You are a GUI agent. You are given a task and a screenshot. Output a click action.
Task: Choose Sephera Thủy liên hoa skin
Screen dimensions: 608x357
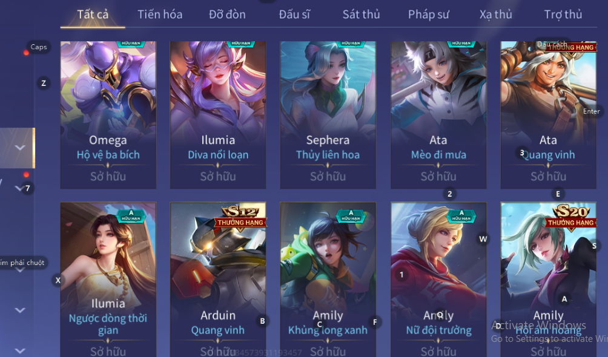(328, 115)
